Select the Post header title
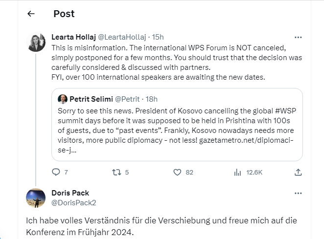The image size is (324, 239). [x=64, y=14]
